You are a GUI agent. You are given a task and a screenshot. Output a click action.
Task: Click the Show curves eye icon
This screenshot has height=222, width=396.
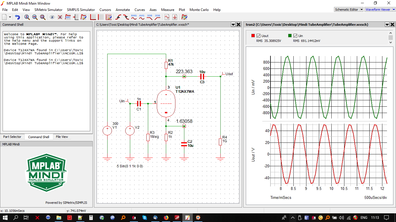point(52,17)
